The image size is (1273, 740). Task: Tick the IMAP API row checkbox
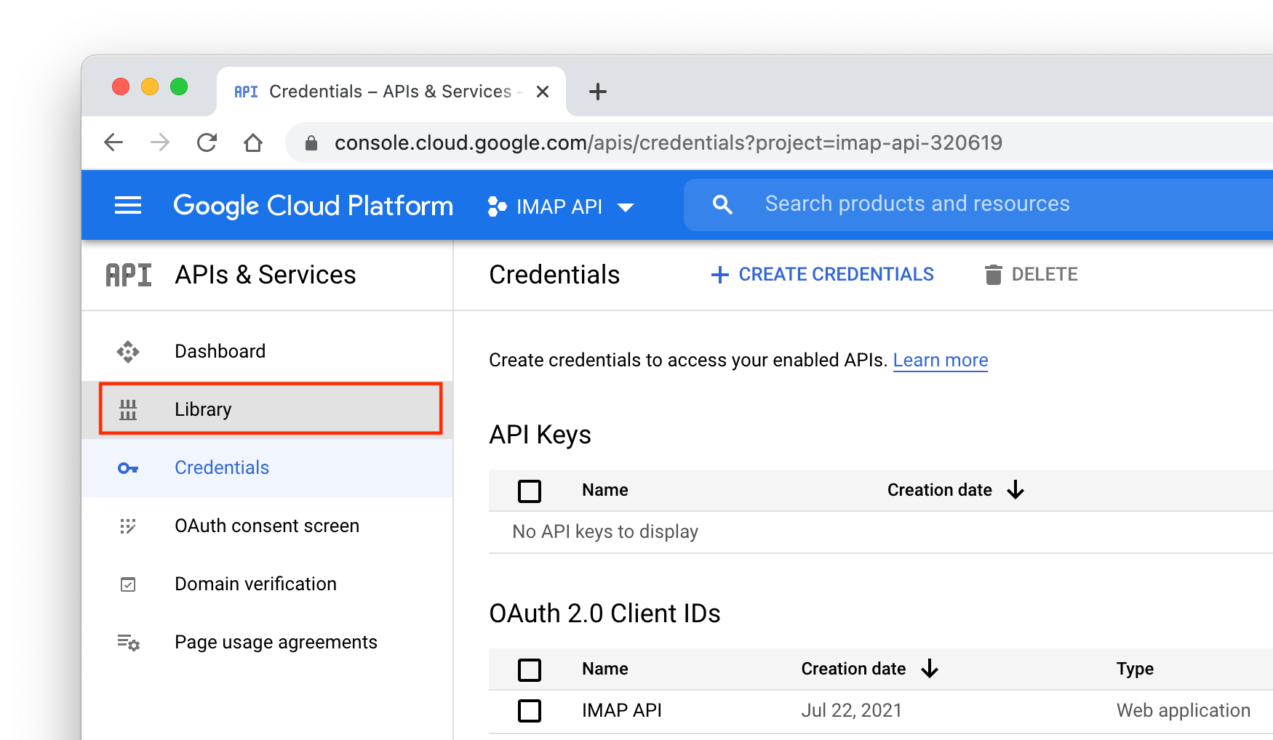pos(530,711)
